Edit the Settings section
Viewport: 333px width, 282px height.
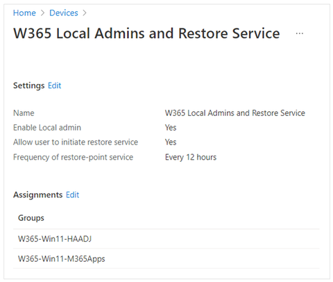(54, 85)
